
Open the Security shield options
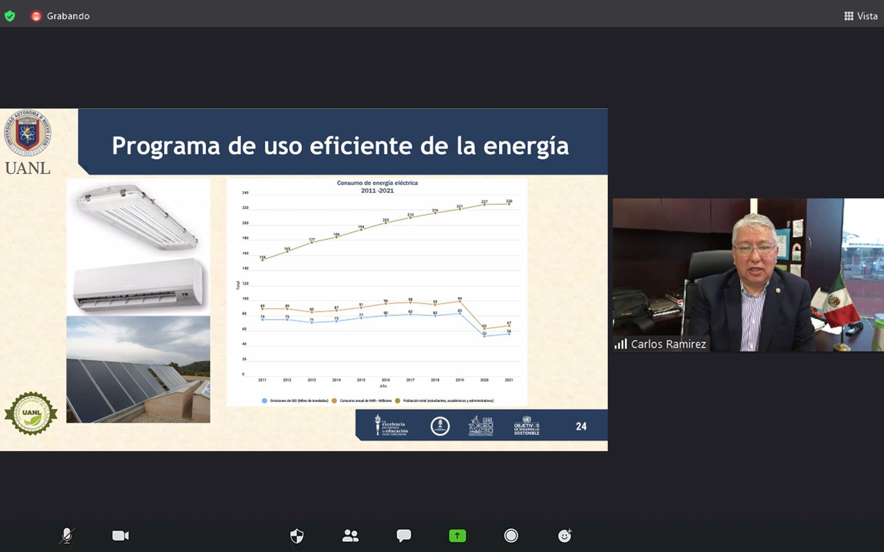[x=297, y=536]
